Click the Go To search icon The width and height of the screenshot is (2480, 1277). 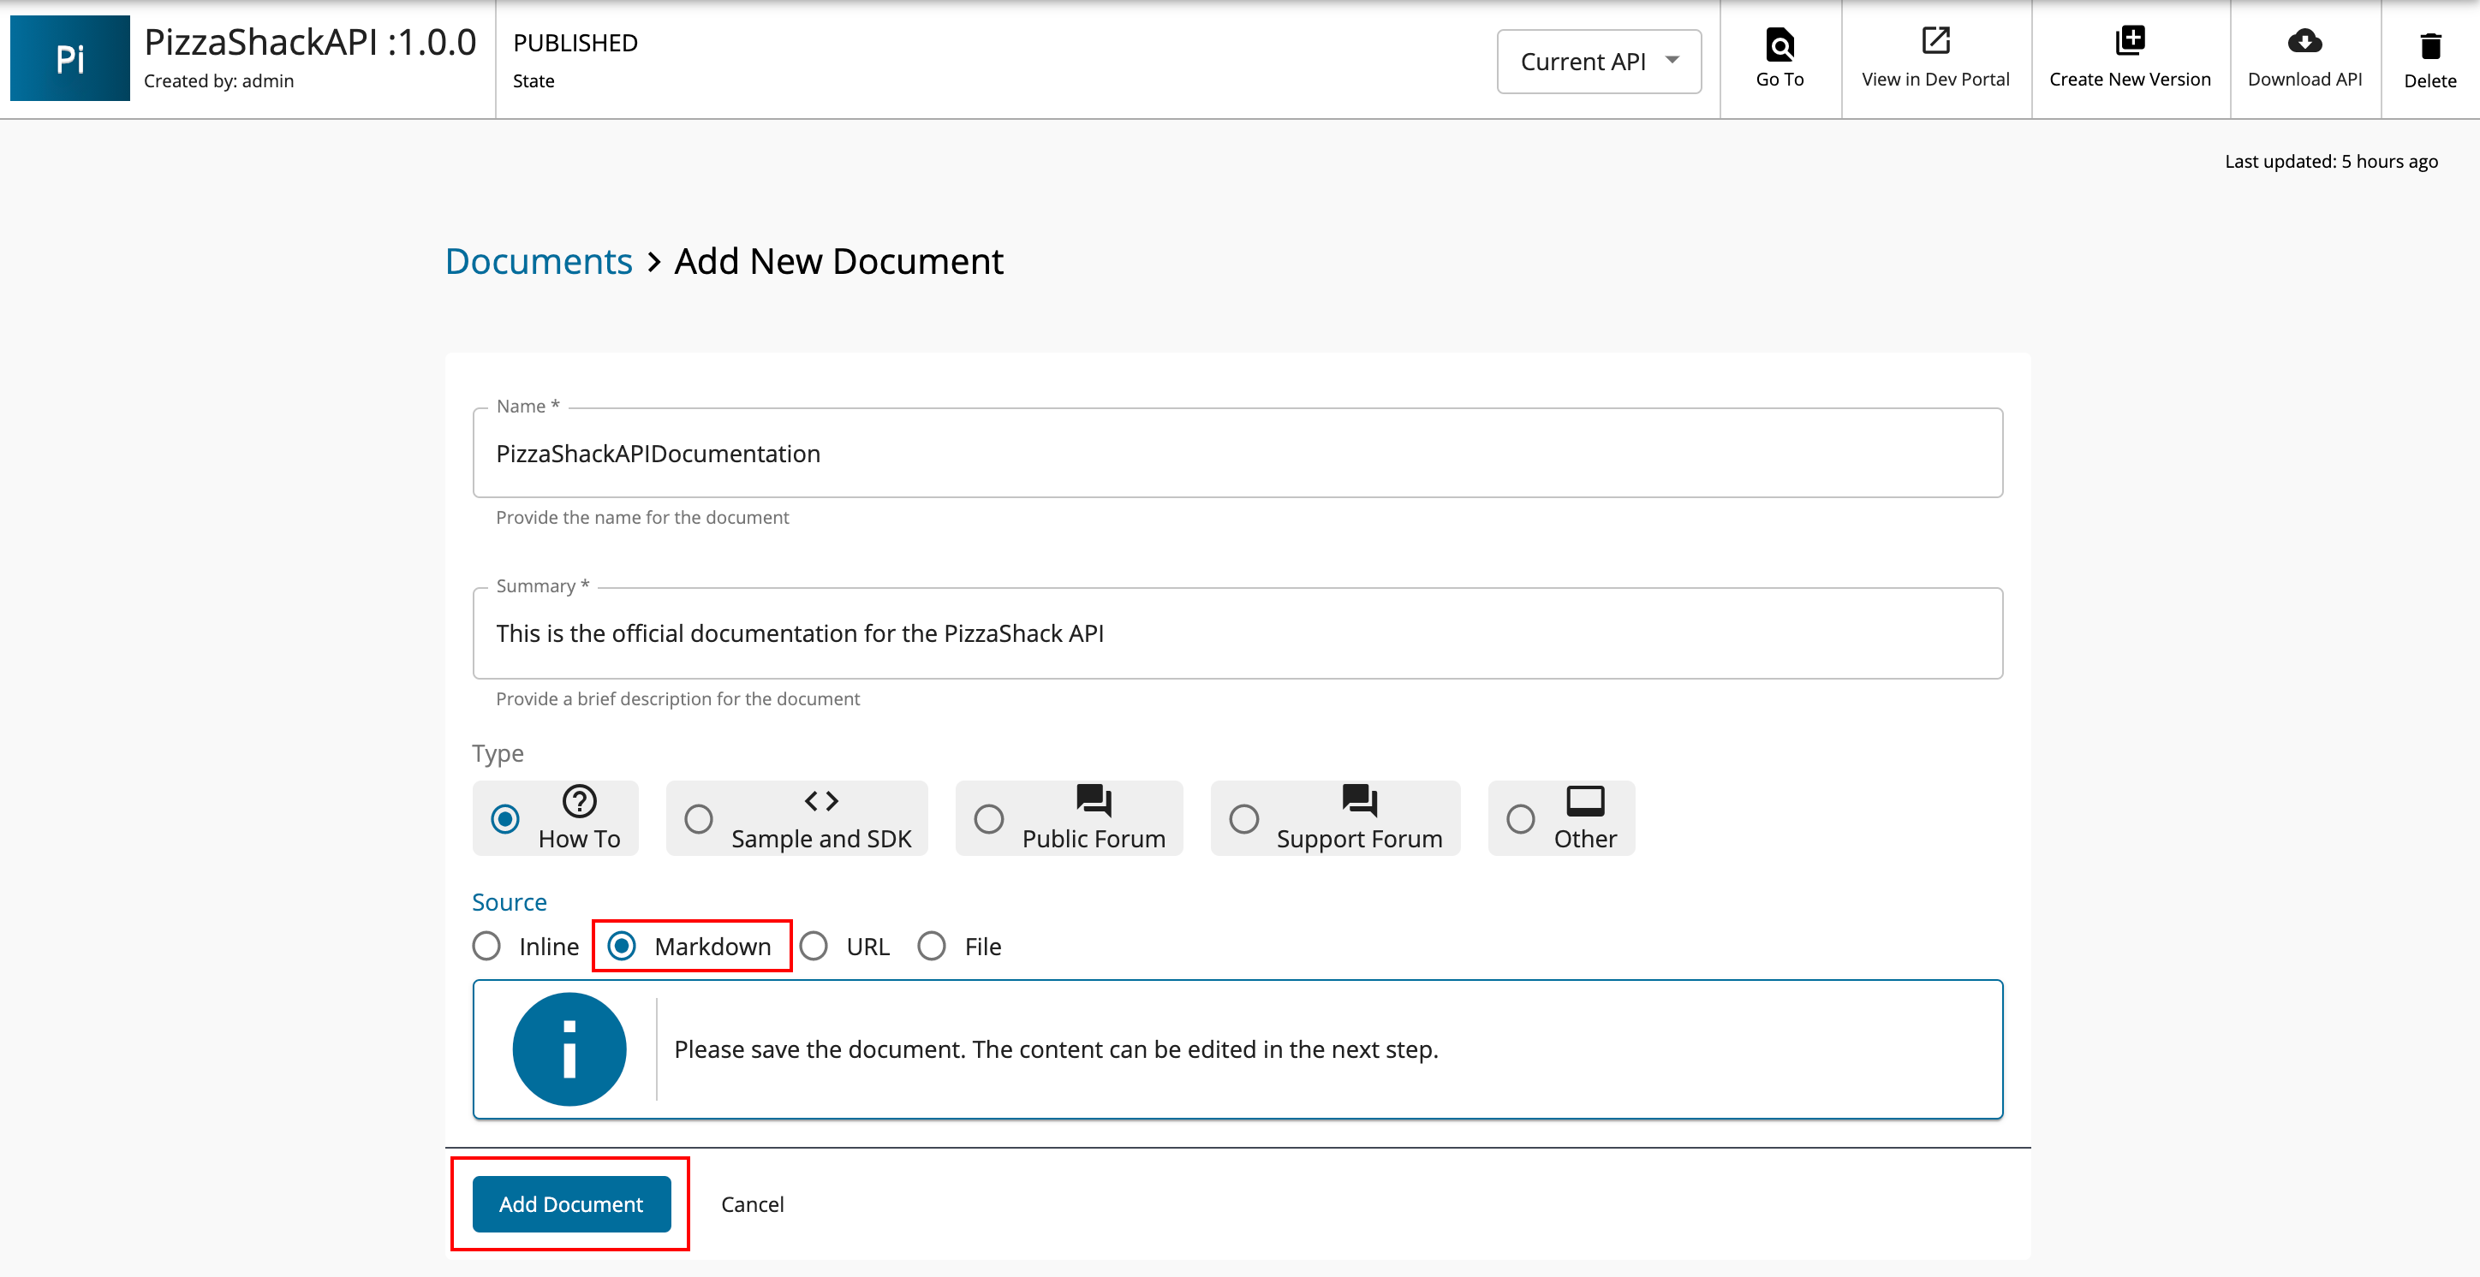coord(1780,44)
